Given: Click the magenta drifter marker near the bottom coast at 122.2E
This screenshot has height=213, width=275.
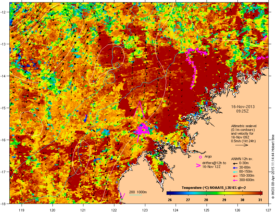Looking at the screenshot, I should coord(122,196).
